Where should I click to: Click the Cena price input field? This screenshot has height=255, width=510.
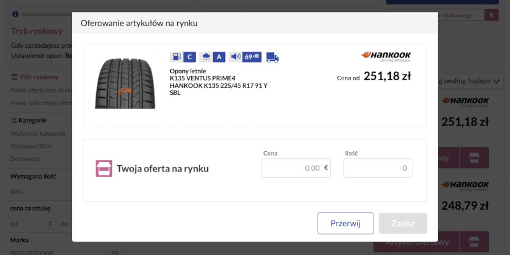point(296,168)
